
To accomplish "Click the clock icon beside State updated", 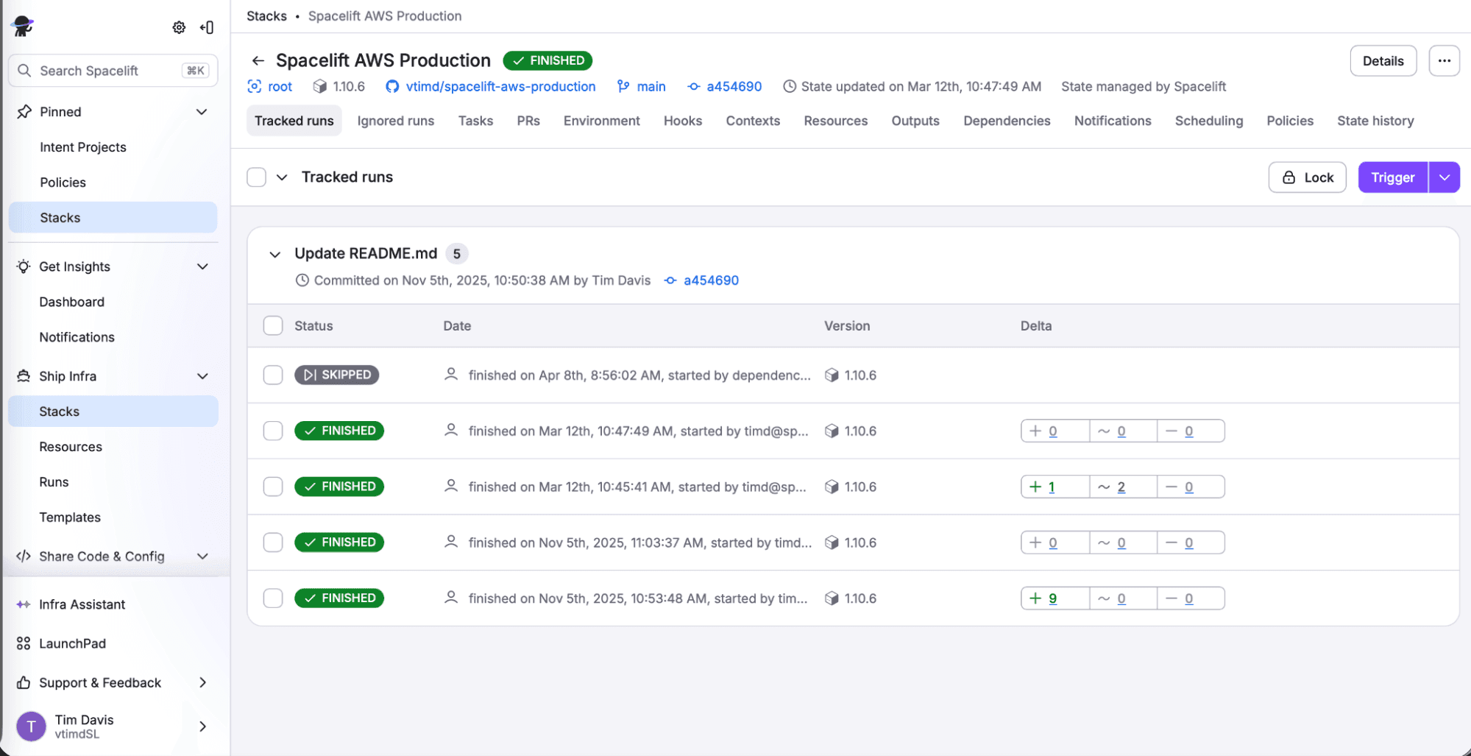I will click(789, 86).
